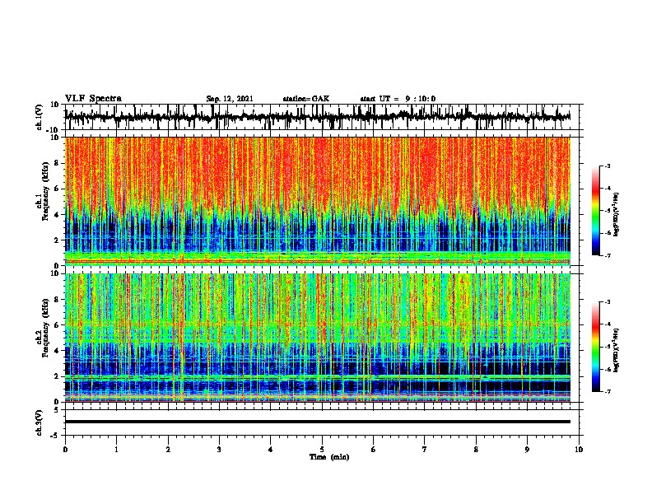Click the time-axis tick label "3"
This screenshot has width=652, height=504.
(x=219, y=450)
